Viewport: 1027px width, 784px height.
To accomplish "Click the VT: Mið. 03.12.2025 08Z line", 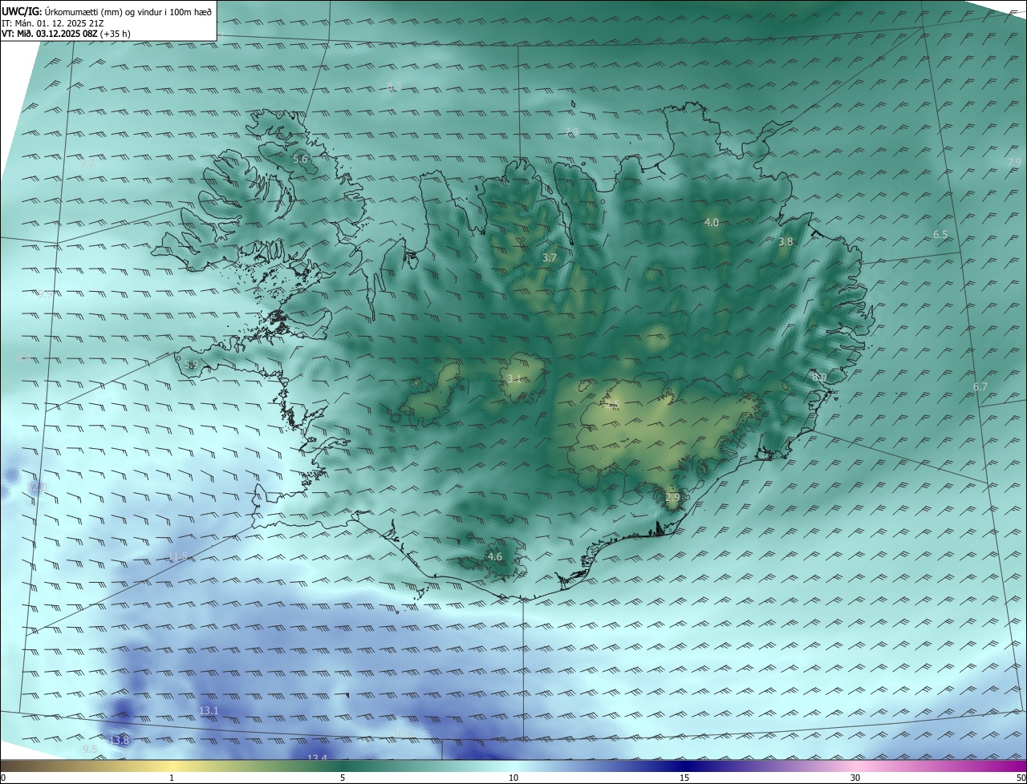I will pyautogui.click(x=66, y=34).
